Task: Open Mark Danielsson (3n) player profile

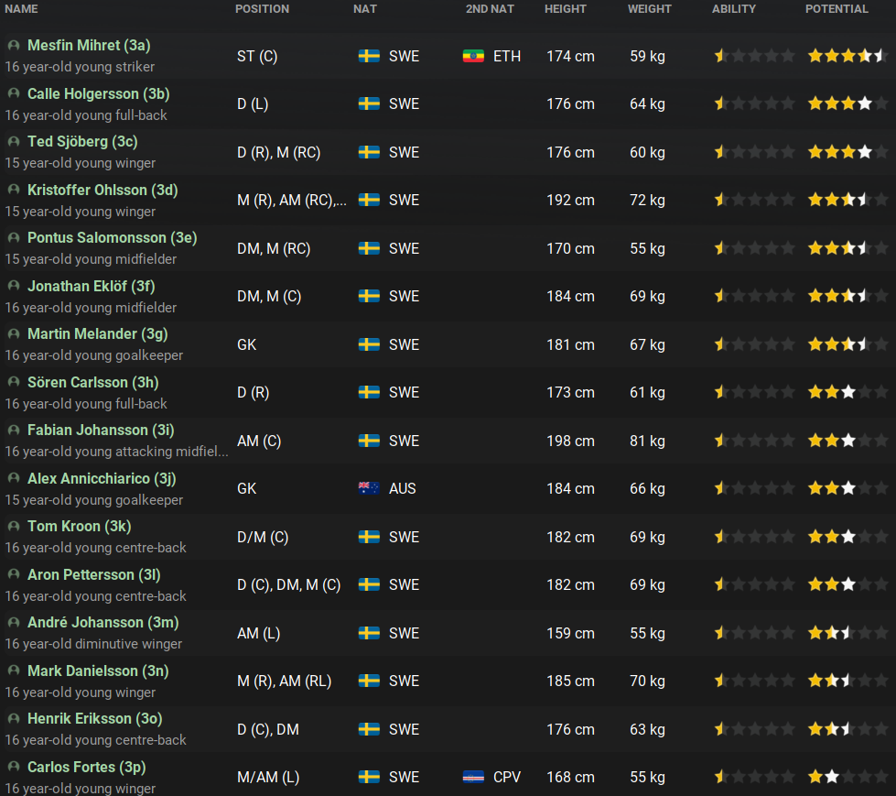Action: (98, 671)
